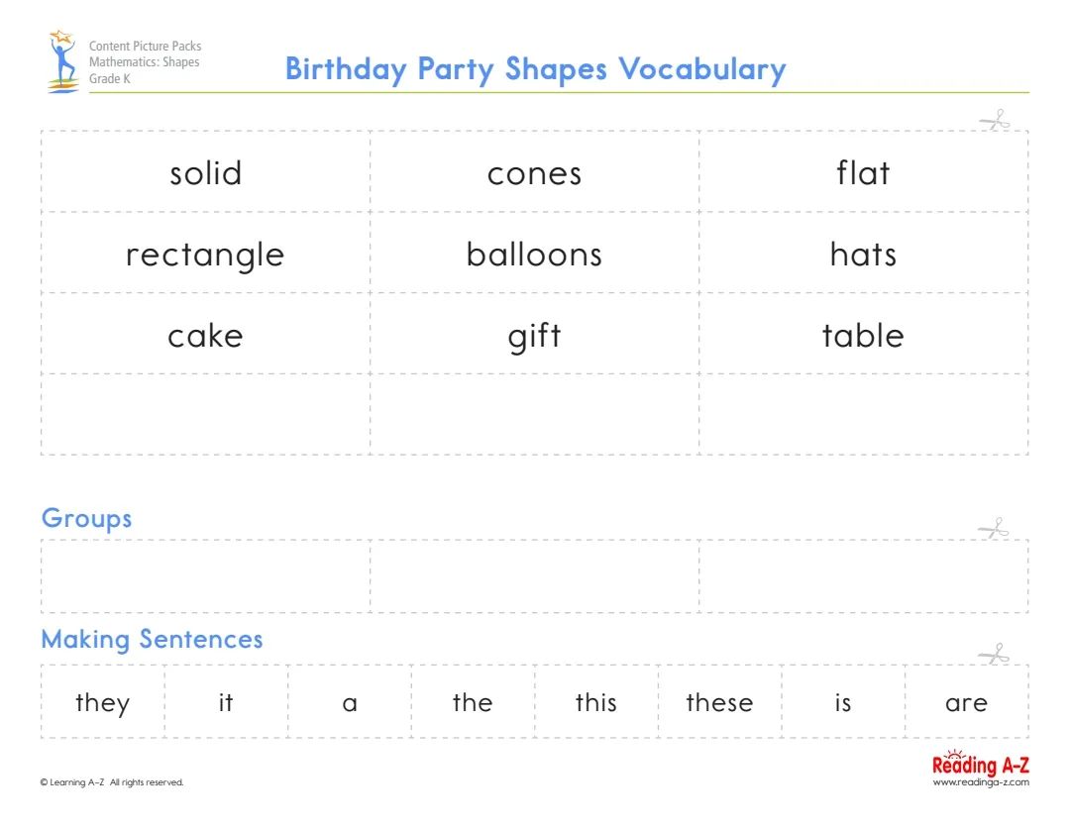Select the word card 'solid'
Screen dimensions: 1070x826
pos(205,173)
